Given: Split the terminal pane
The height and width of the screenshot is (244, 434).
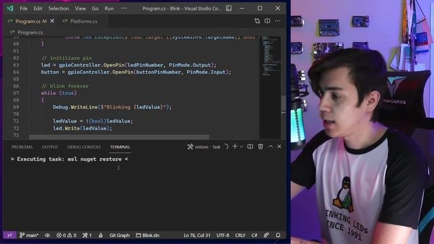Looking at the screenshot, I should point(250,146).
